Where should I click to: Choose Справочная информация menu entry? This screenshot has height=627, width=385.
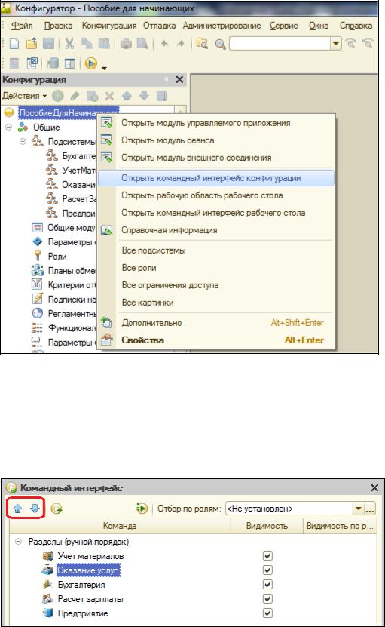point(216,230)
